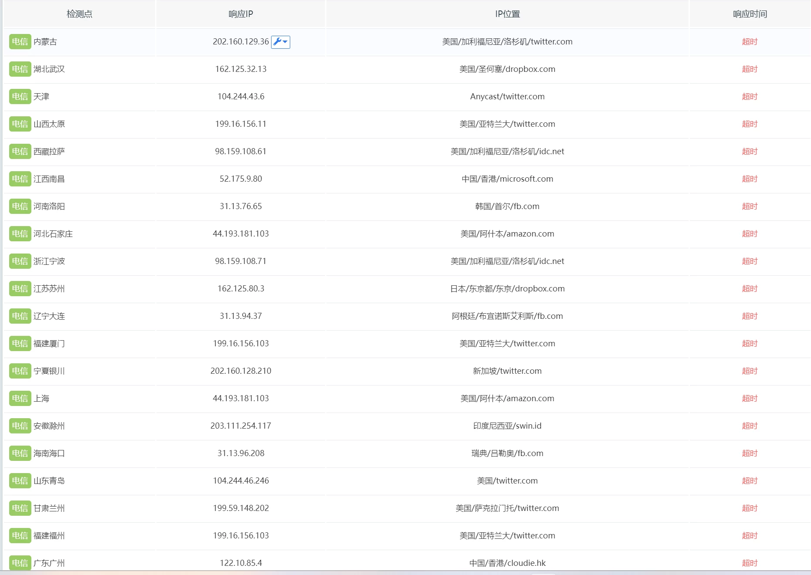Click location 印度尼西亚/swin.id
811x575 pixels.
[507, 426]
